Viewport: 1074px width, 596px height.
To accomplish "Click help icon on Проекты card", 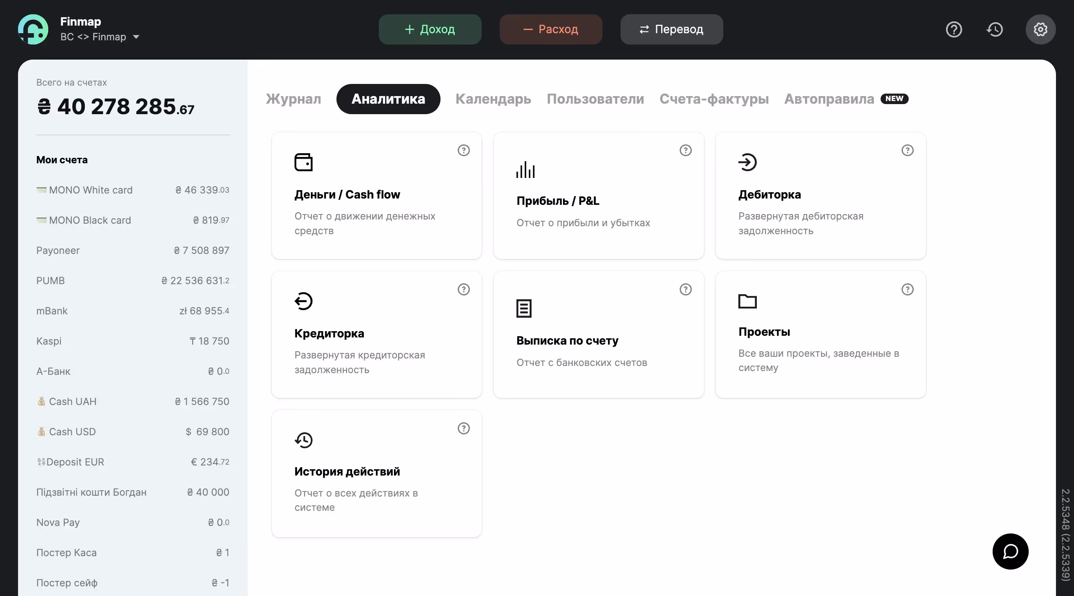I will [907, 289].
